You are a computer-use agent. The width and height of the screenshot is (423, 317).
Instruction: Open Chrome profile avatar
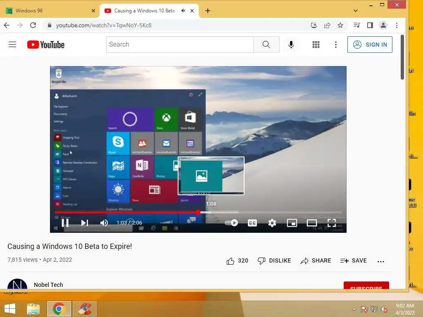click(x=383, y=25)
